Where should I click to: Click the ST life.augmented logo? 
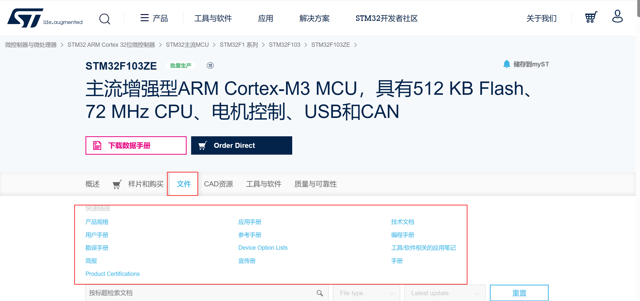pyautogui.click(x=45, y=18)
